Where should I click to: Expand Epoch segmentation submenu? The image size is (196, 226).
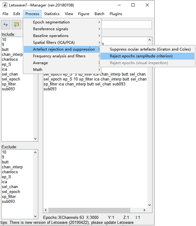click(x=62, y=22)
